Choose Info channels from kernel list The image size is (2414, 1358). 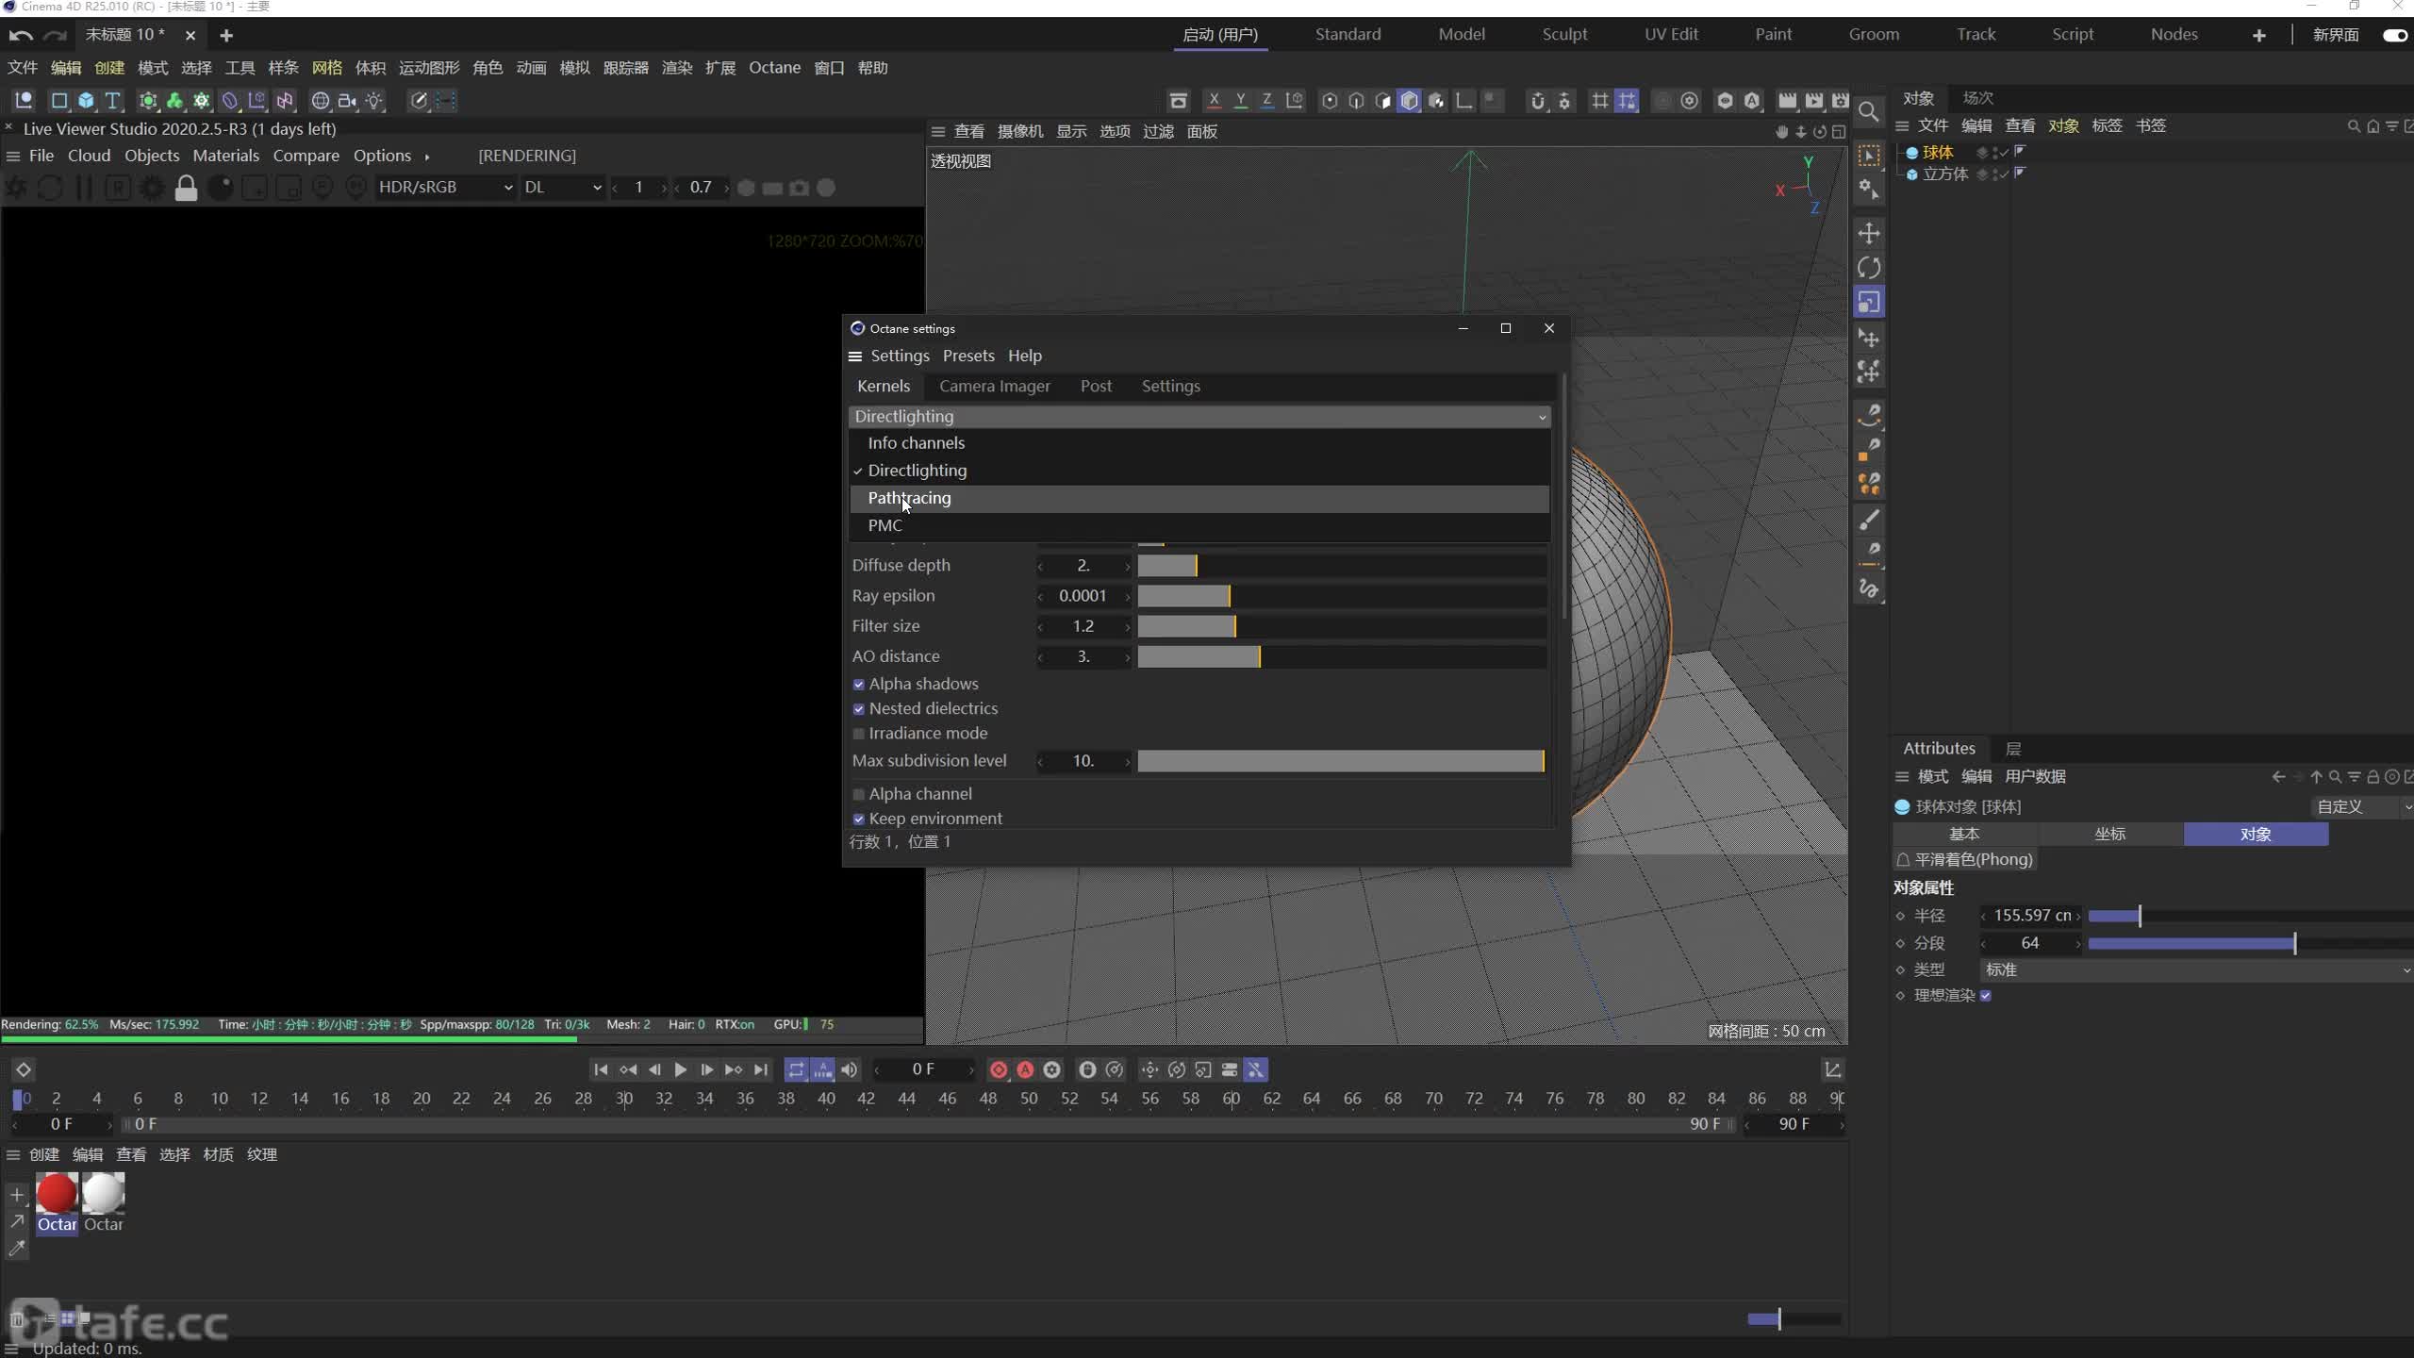(1199, 442)
